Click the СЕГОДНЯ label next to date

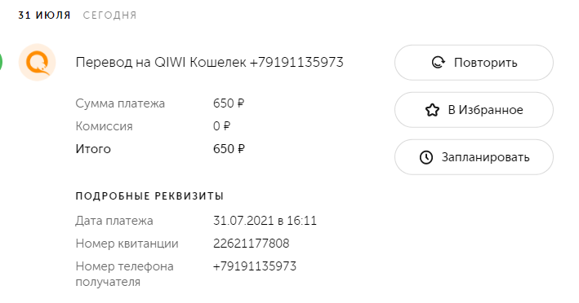109,15
